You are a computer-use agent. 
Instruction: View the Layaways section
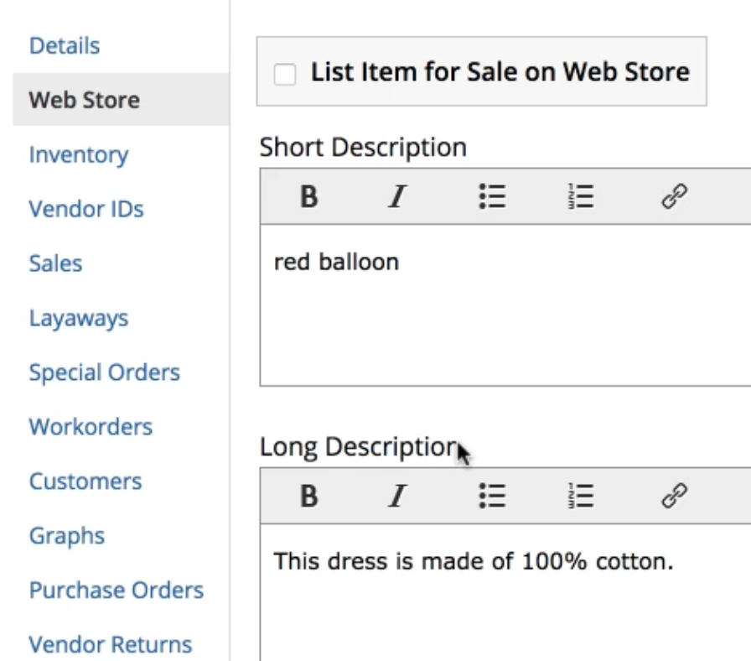79,318
